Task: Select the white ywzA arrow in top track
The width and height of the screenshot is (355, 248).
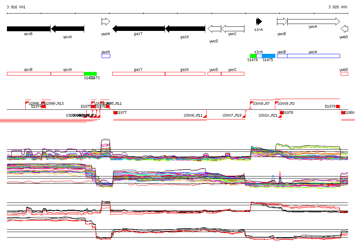Action: pos(105,22)
